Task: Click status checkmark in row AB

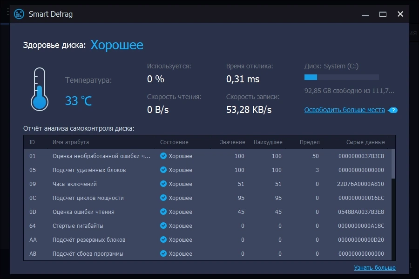Action: coord(163,253)
